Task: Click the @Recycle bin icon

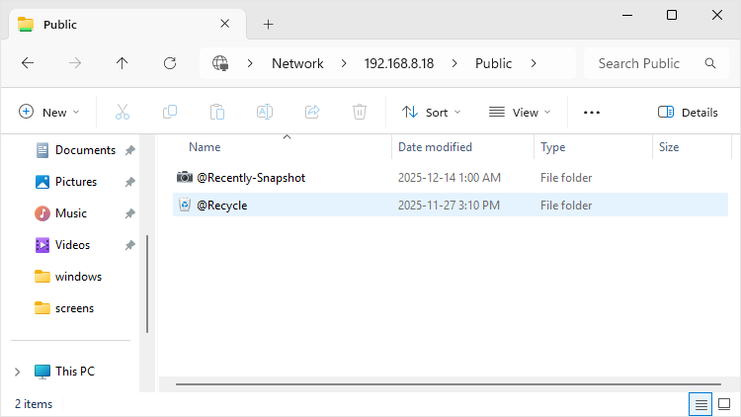Action: tap(185, 205)
